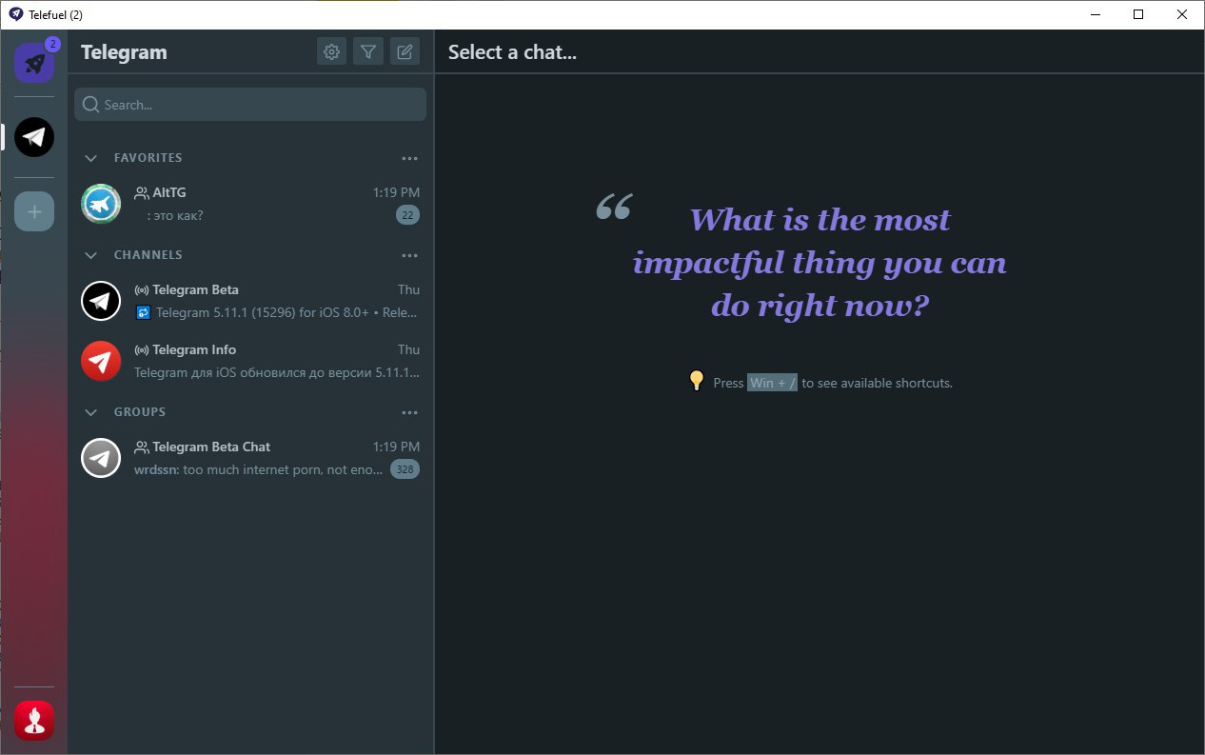Click the wrdssn message preview text
The height and width of the screenshot is (755, 1205).
(259, 469)
